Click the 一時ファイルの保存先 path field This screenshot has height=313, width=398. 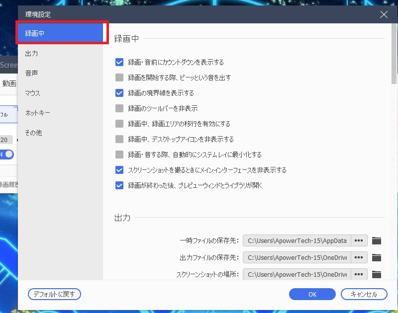pos(297,240)
